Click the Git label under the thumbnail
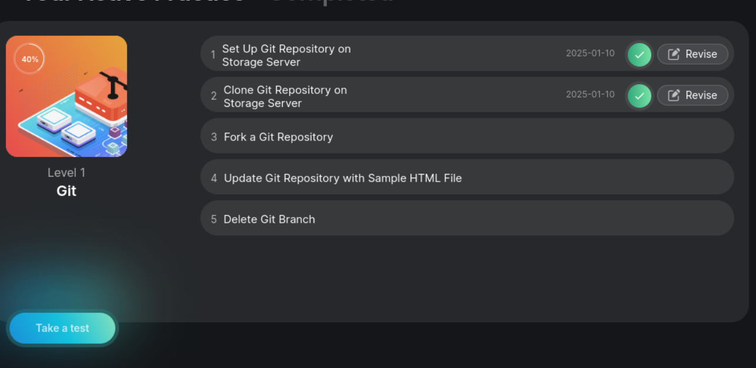Viewport: 756px width, 368px height. click(66, 191)
